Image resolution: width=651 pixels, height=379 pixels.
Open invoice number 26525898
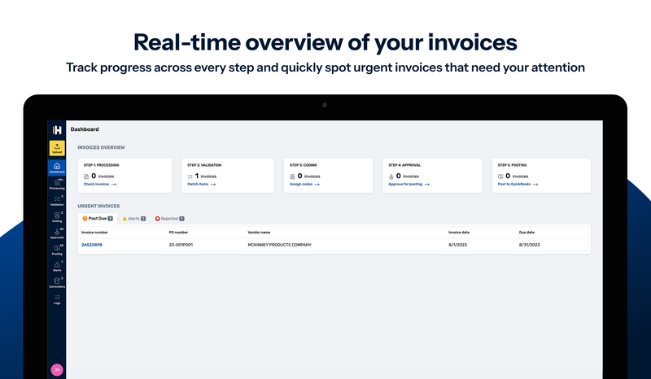(92, 245)
